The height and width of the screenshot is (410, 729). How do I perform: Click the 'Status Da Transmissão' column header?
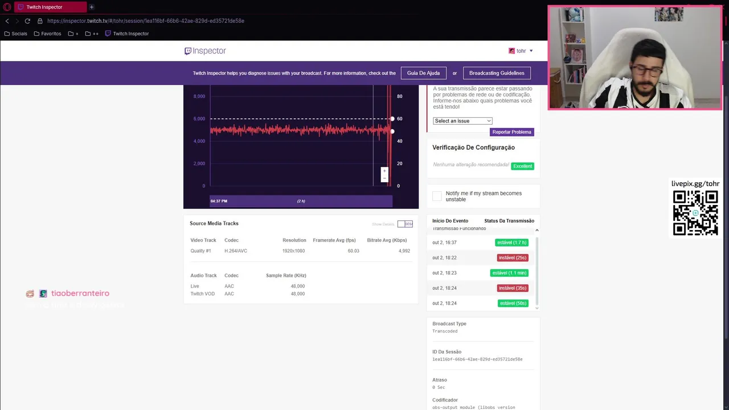[509, 221]
